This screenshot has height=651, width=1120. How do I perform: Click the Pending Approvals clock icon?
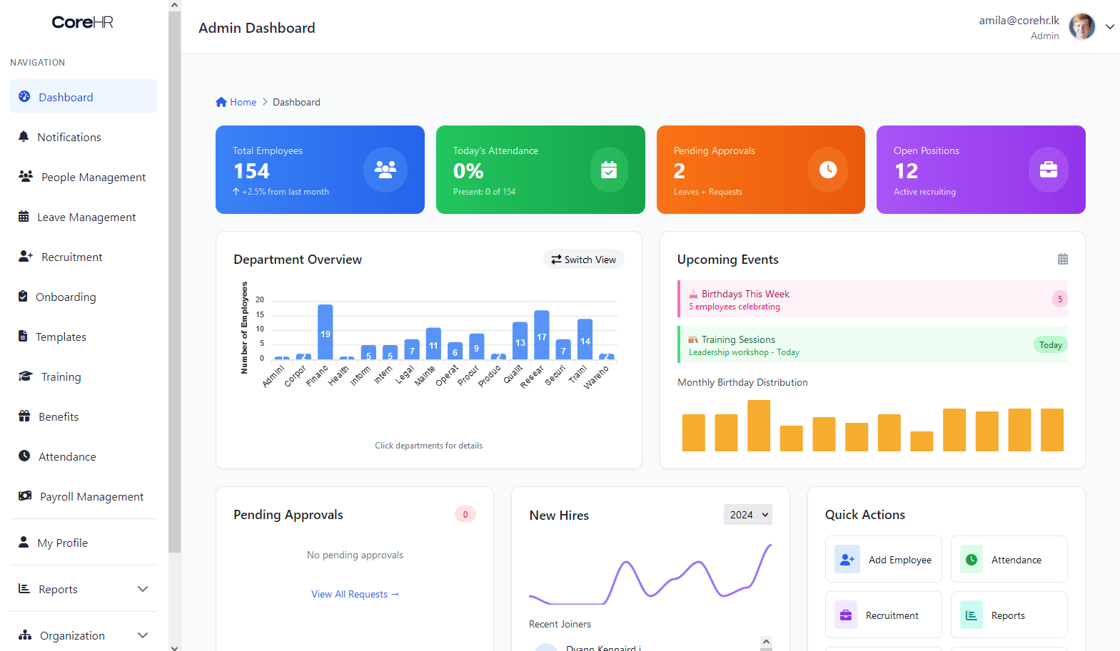point(827,170)
